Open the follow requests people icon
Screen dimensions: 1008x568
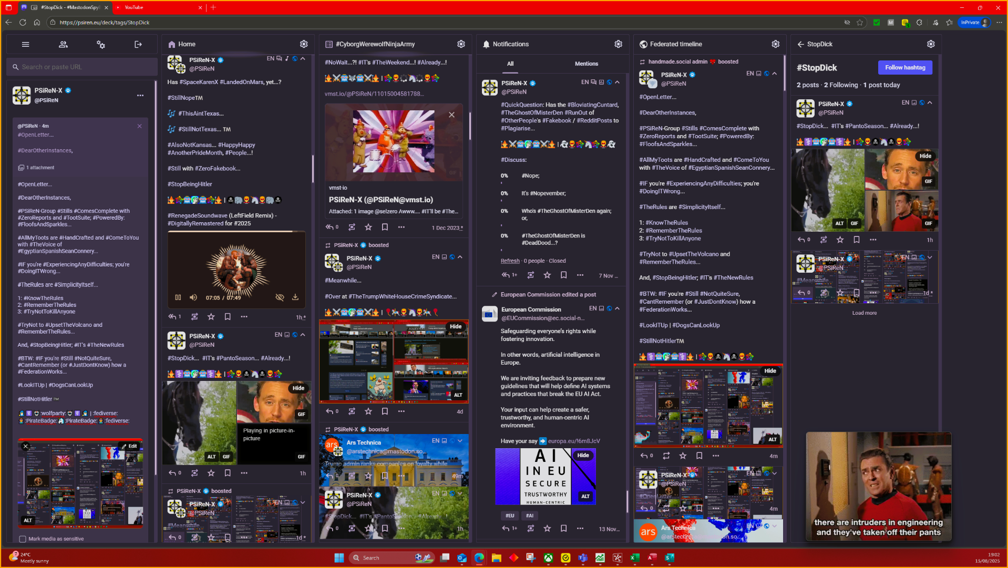pyautogui.click(x=63, y=45)
